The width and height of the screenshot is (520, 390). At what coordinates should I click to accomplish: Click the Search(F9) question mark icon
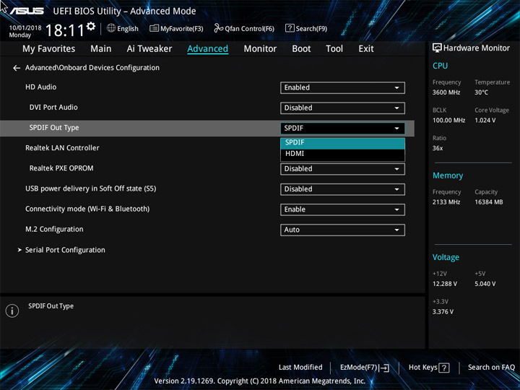coord(290,28)
